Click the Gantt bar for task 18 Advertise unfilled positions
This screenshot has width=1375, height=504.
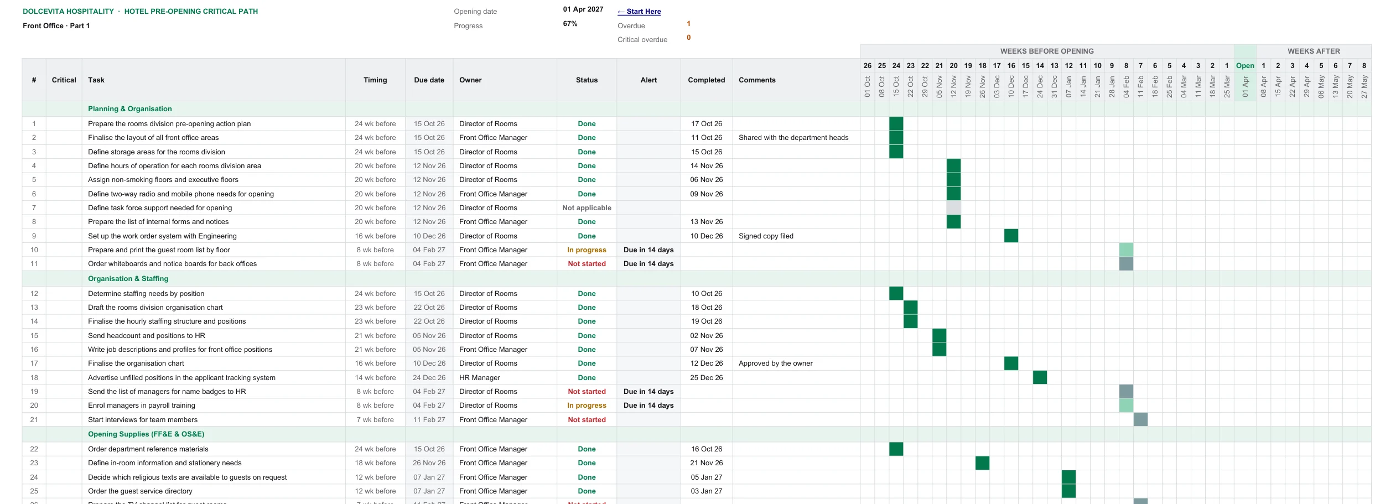pyautogui.click(x=1040, y=378)
